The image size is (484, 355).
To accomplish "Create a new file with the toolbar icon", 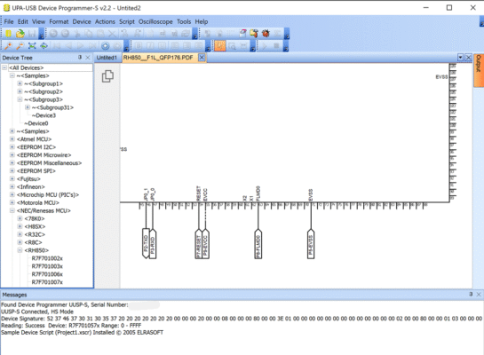I will point(8,34).
